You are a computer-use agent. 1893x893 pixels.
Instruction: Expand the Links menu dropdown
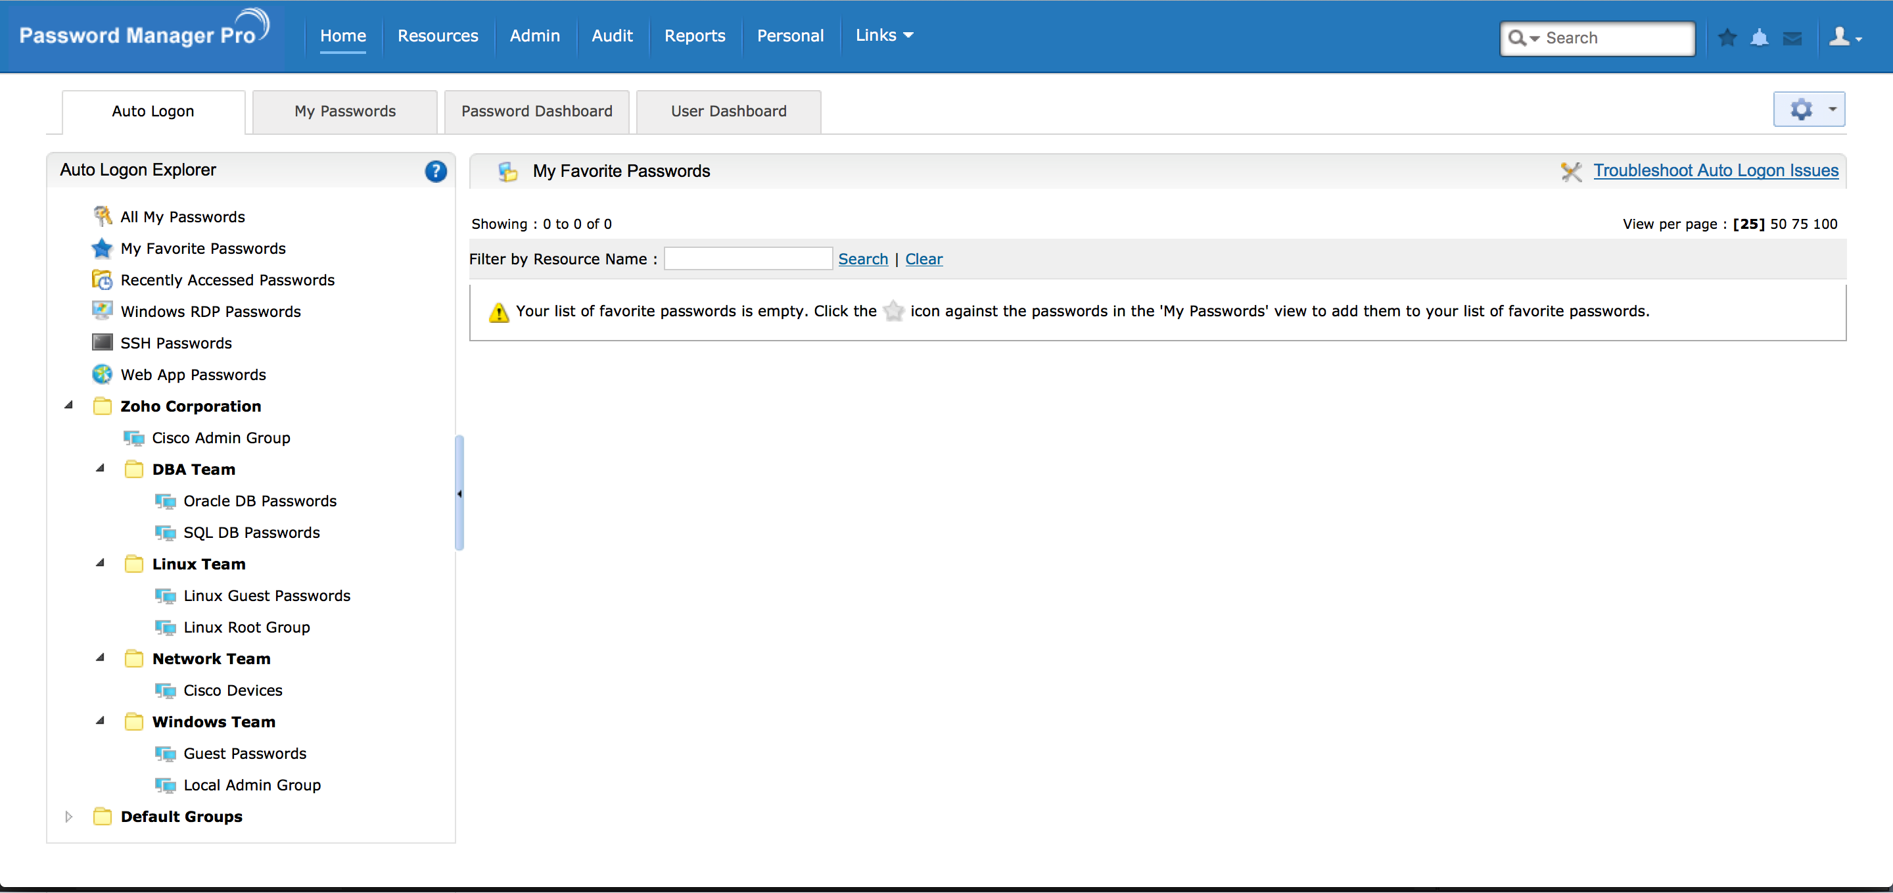(884, 36)
